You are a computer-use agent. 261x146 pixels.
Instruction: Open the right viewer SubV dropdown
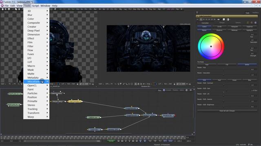[101, 84]
